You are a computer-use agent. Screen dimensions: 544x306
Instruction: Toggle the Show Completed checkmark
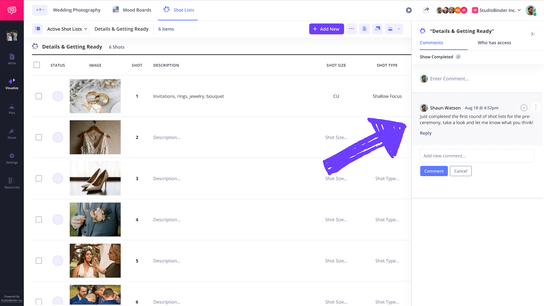(x=458, y=57)
